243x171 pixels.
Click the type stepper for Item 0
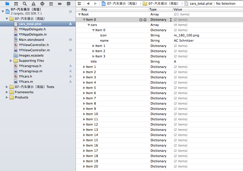coord(171,20)
